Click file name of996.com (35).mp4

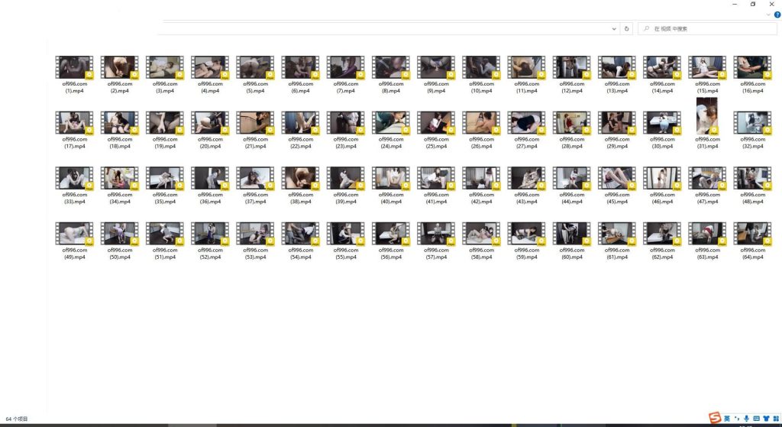click(x=165, y=198)
